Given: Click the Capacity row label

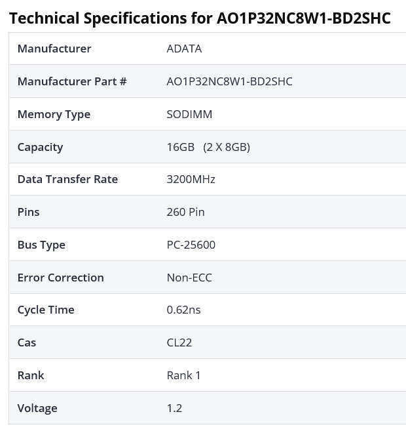Looking at the screenshot, I should coord(40,148).
